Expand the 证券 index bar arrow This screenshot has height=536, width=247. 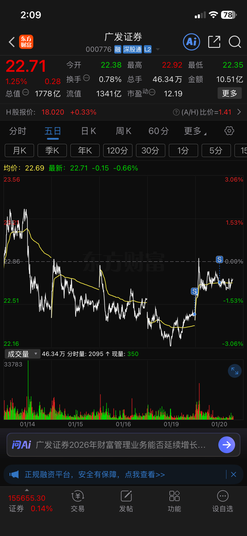point(27,490)
